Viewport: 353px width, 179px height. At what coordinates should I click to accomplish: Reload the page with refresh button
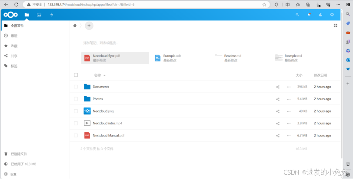click(x=16, y=4)
